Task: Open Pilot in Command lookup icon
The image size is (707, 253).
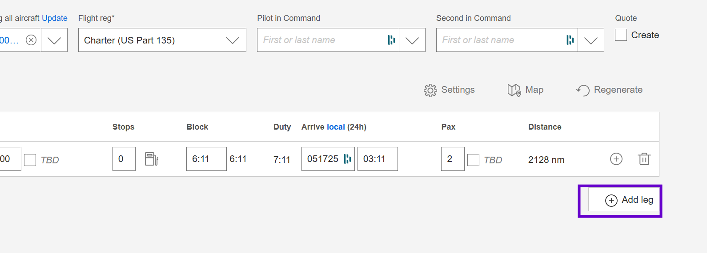Action: coord(391,40)
